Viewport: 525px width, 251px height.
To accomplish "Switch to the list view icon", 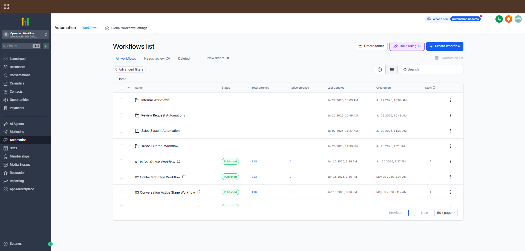I will (x=392, y=69).
